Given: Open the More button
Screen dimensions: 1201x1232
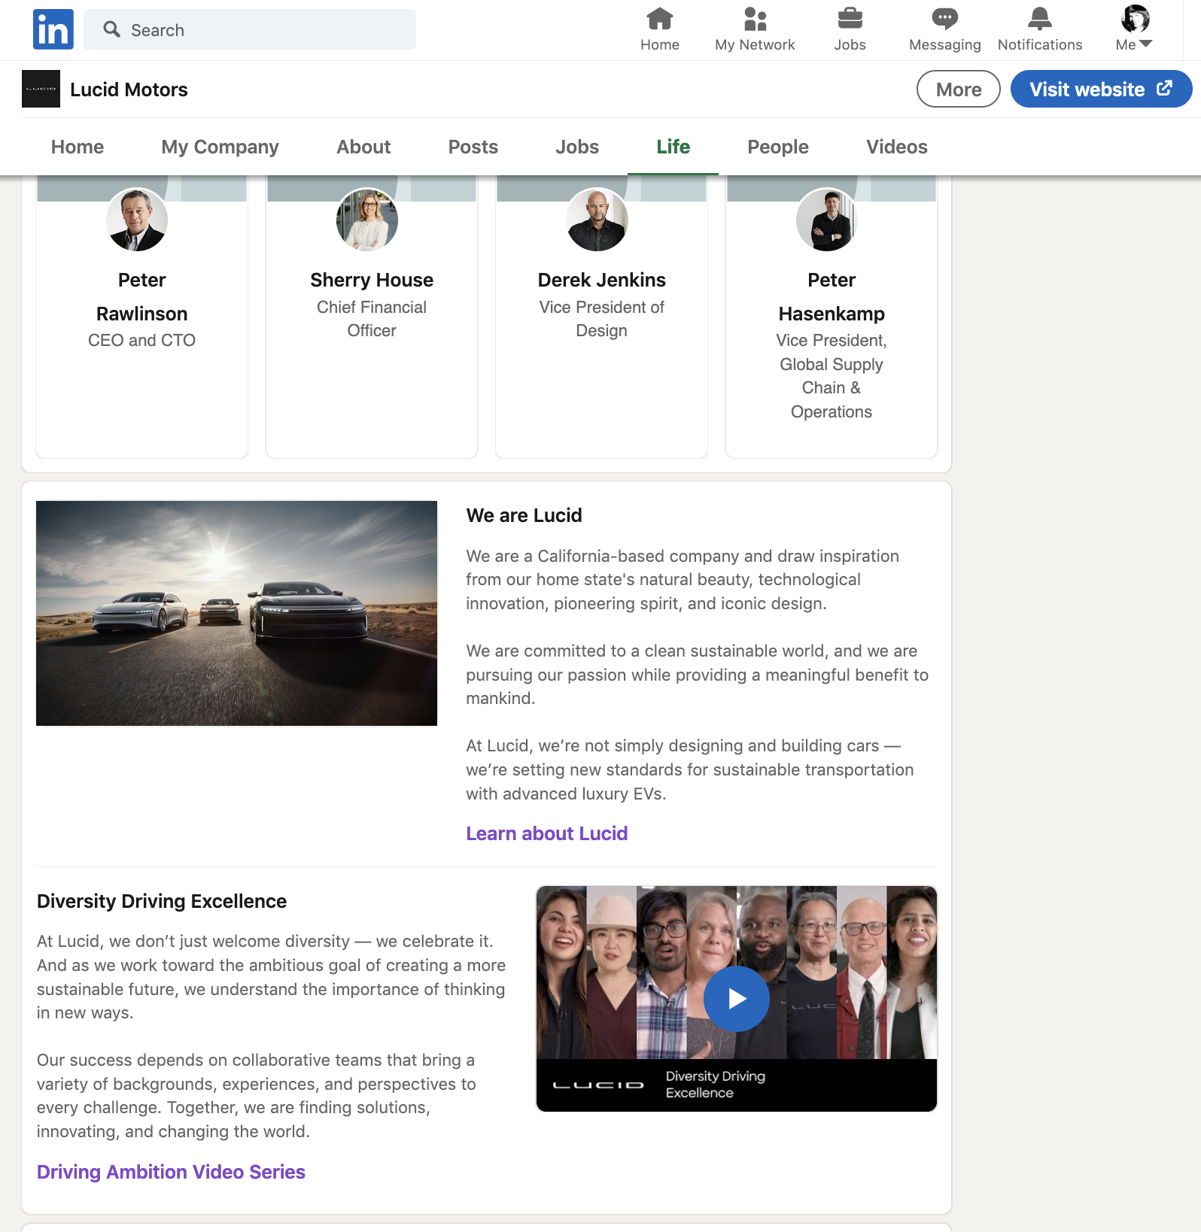Looking at the screenshot, I should coord(958,89).
